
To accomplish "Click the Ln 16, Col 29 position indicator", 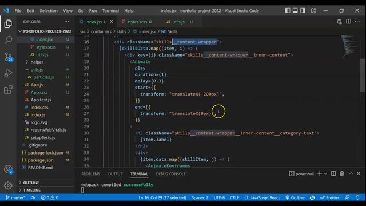I will click(162, 197).
